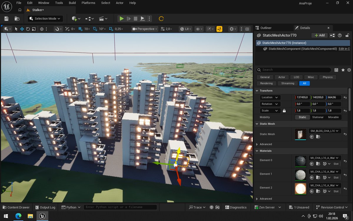Open the play options three-dot menu
The image size is (353, 221).
tap(149, 19)
